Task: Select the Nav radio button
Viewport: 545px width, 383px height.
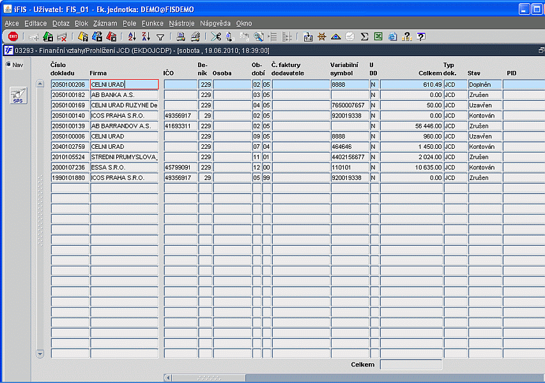Action: 8,64
